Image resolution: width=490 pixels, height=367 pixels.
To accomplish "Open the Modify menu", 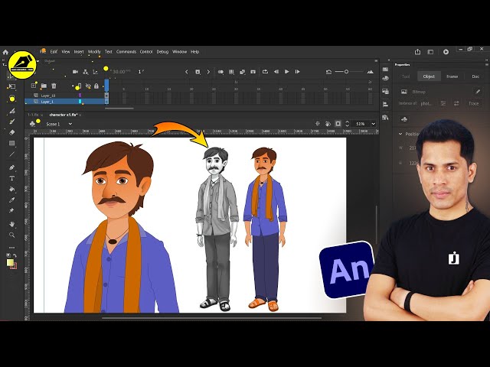I will point(94,51).
